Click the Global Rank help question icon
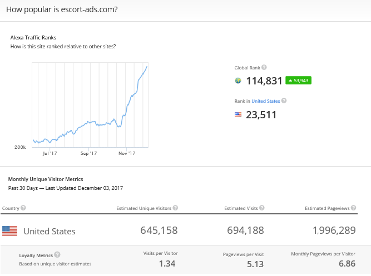 [264, 68]
